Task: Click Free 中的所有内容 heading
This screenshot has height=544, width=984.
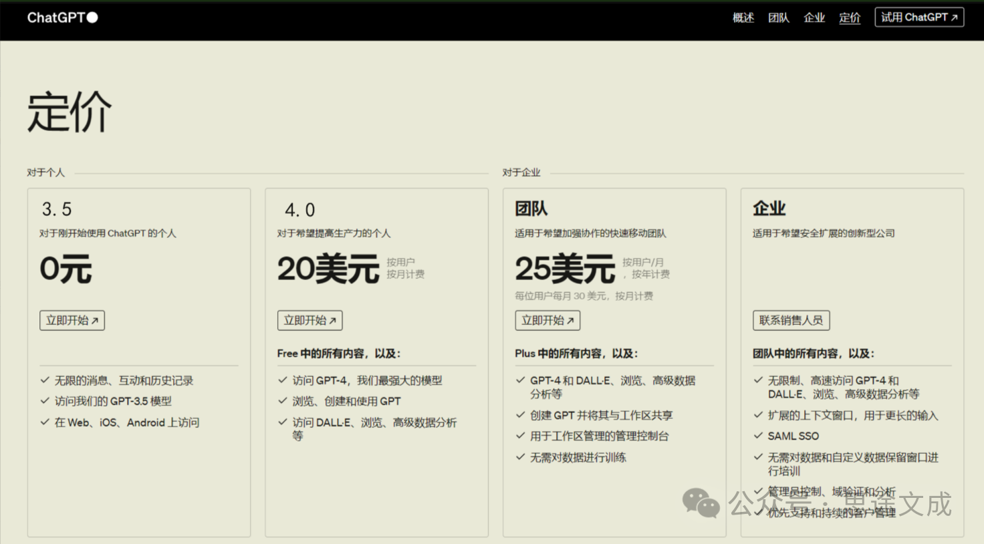Action: [339, 354]
